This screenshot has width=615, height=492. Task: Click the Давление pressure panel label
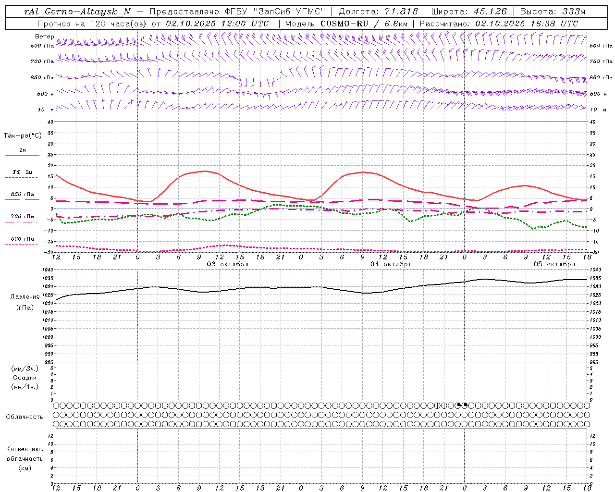tap(25, 297)
